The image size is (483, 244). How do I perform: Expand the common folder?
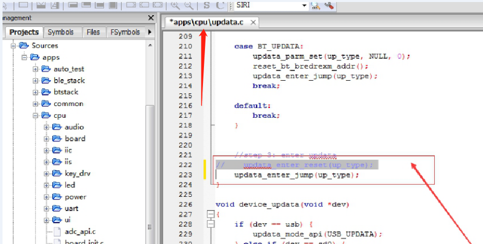(x=35, y=104)
